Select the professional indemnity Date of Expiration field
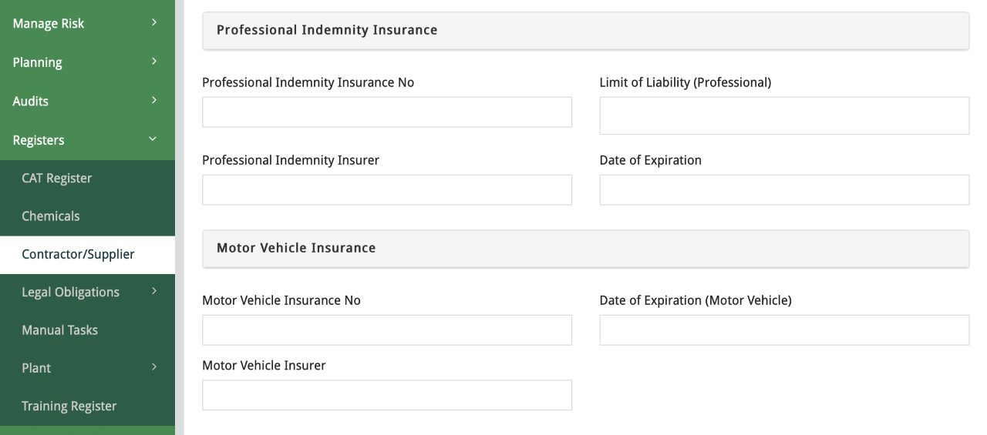The height and width of the screenshot is (435, 987). point(784,190)
